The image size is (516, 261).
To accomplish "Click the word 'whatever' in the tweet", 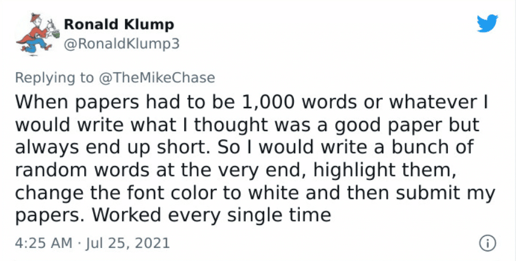I will coord(433,103).
